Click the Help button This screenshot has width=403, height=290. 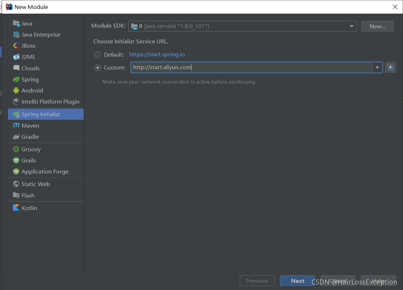[378, 281]
